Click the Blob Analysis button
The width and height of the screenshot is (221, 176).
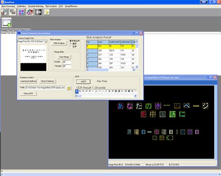pyautogui.click(x=59, y=43)
